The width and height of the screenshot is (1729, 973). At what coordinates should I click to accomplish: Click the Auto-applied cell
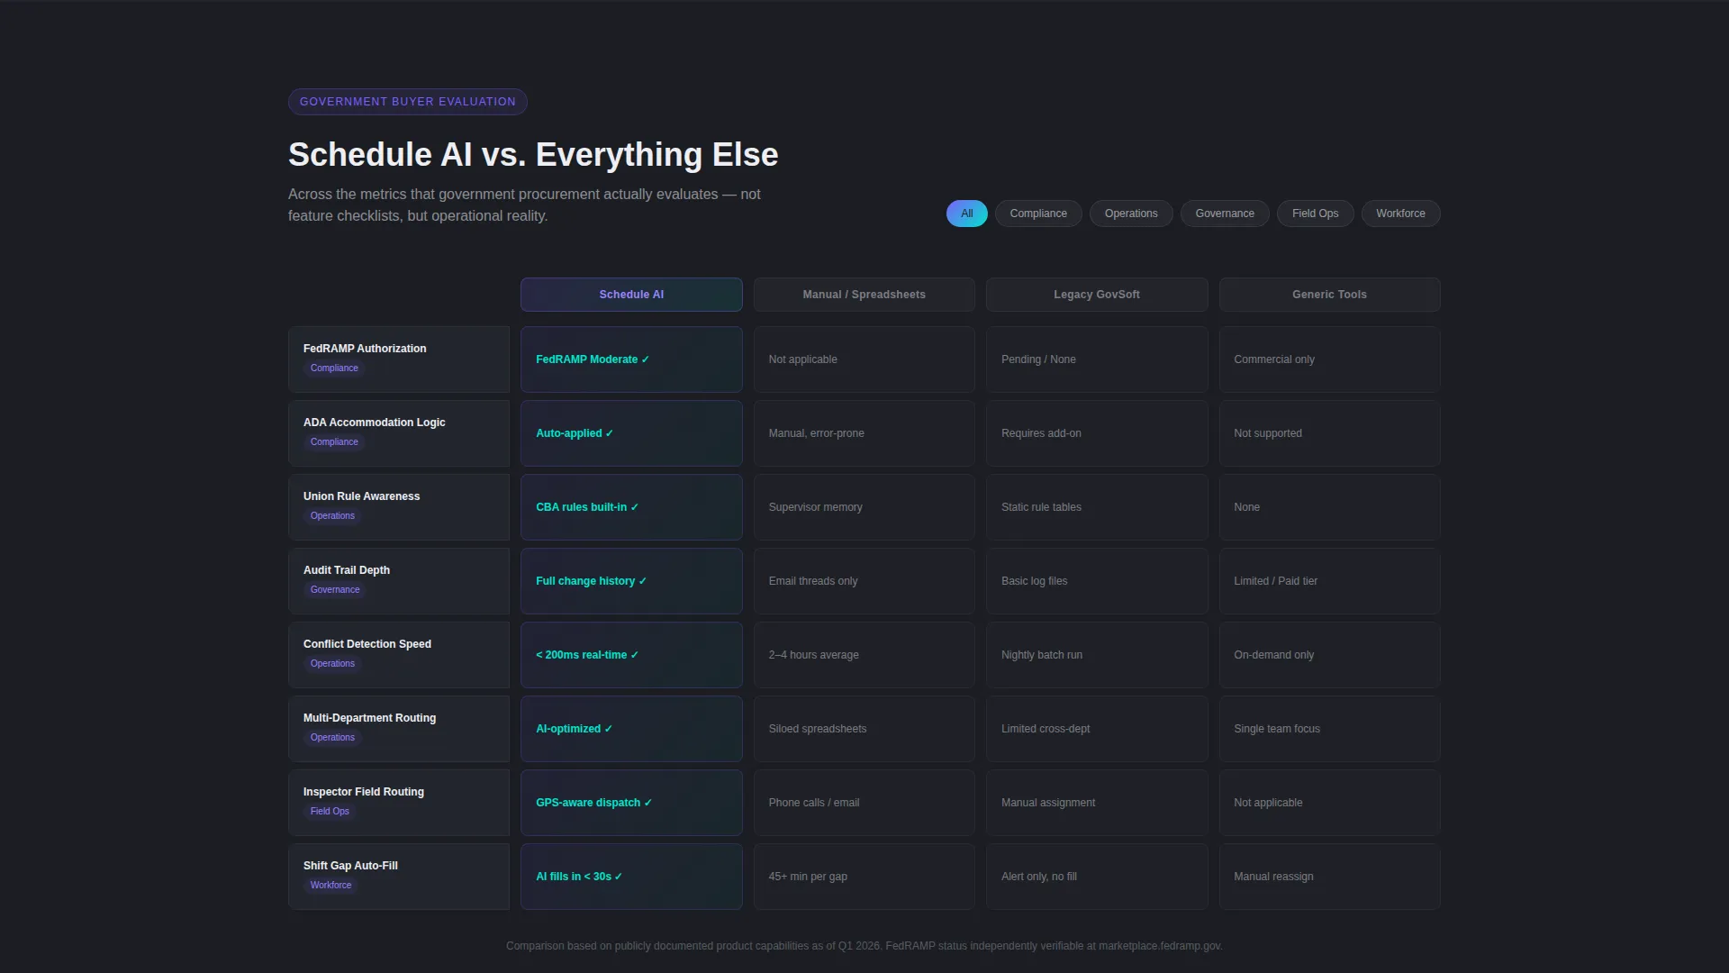[631, 433]
